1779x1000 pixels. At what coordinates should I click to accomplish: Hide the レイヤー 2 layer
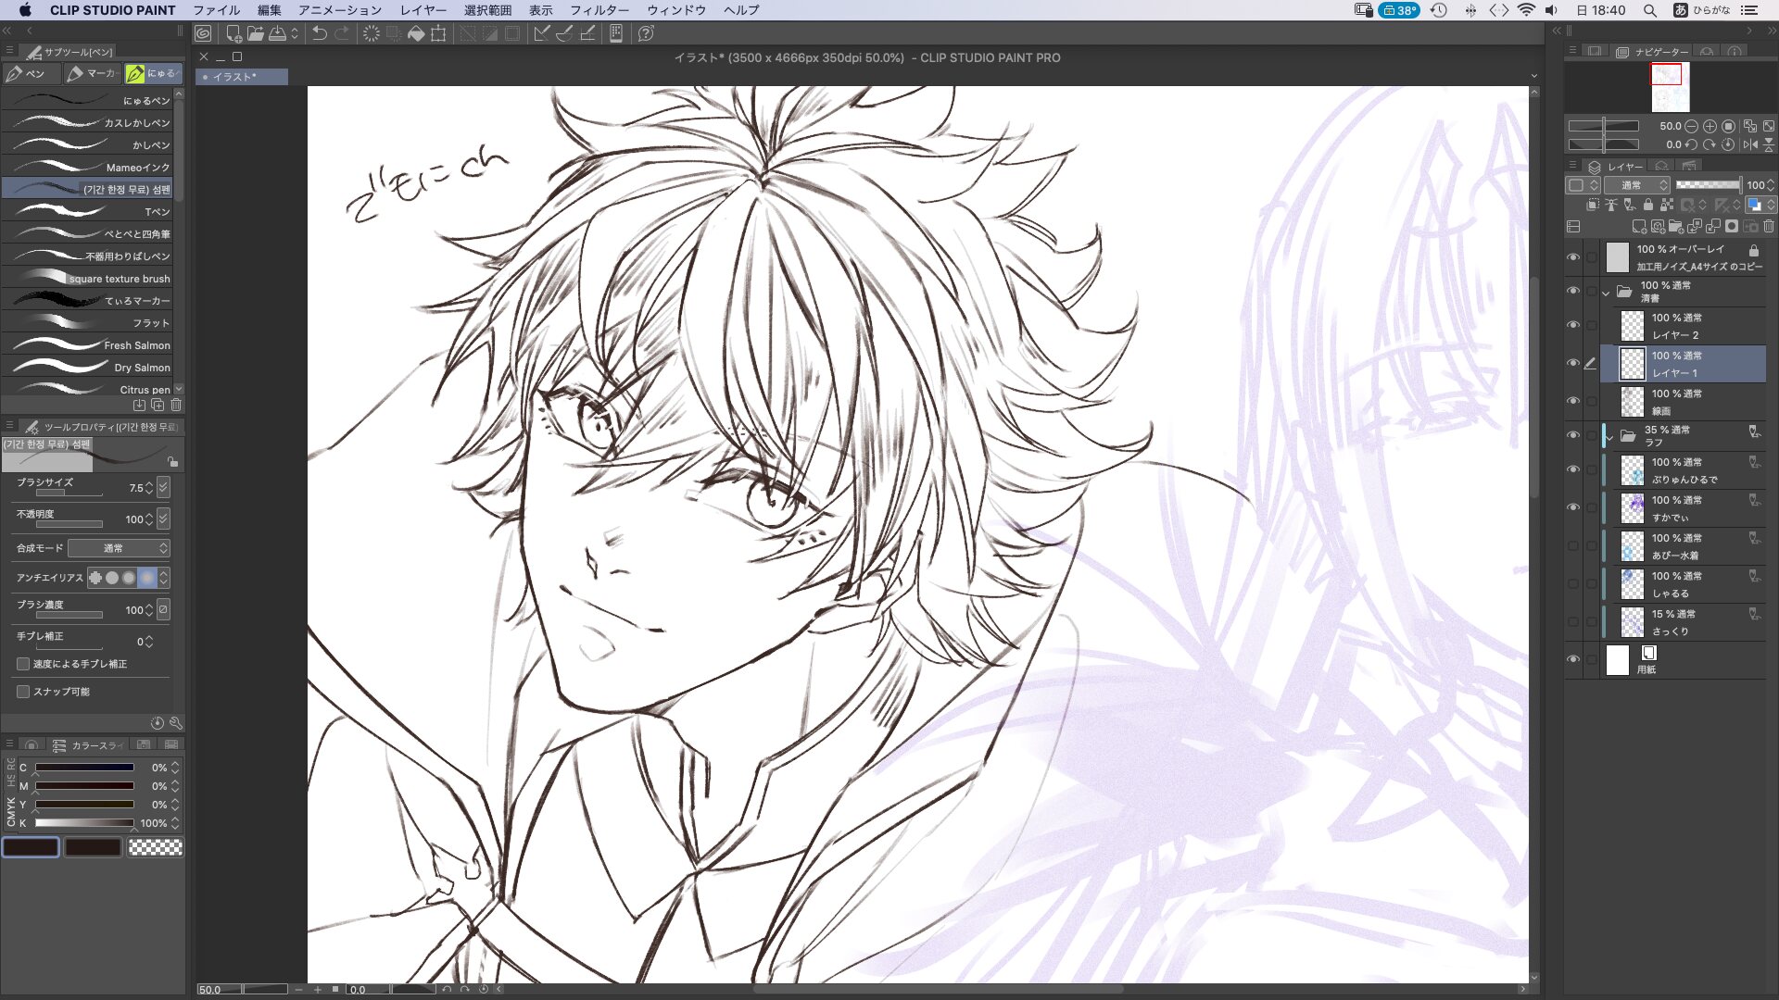click(x=1572, y=325)
